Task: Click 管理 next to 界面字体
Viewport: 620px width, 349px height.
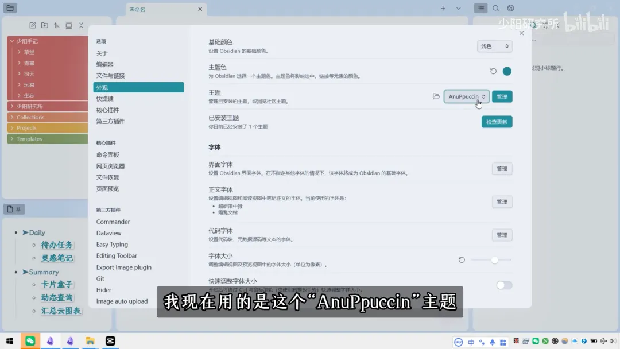Action: 502,168
